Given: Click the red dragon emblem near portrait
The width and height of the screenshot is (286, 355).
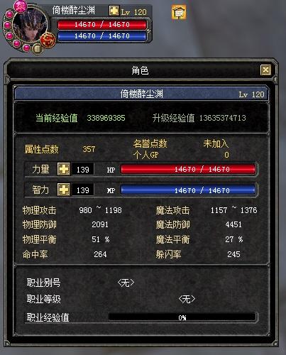Looking at the screenshot, I should coord(48,40).
